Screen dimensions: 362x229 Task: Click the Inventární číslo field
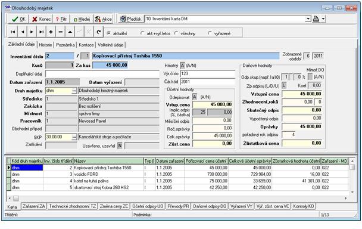[60, 56]
